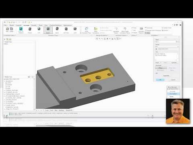The image size is (193, 145).
Task: Click the blue OK button
Action: [x=160, y=80]
